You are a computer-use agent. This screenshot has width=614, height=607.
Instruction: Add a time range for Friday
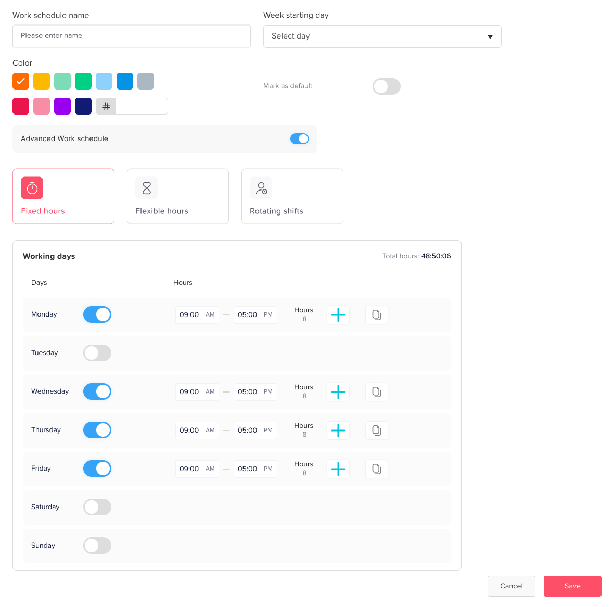(338, 469)
